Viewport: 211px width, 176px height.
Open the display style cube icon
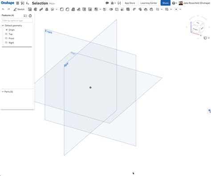[205, 38]
